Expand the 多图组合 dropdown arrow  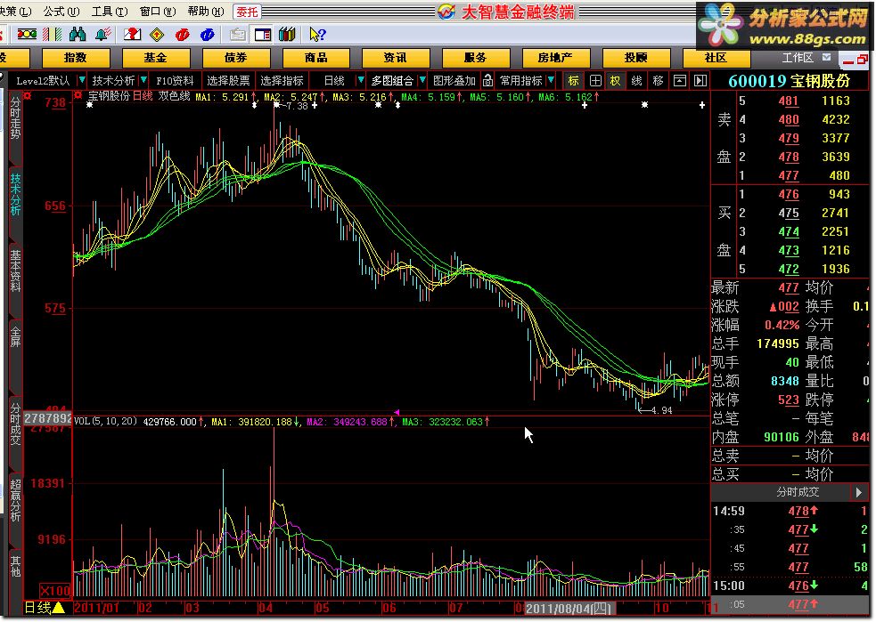coord(422,80)
